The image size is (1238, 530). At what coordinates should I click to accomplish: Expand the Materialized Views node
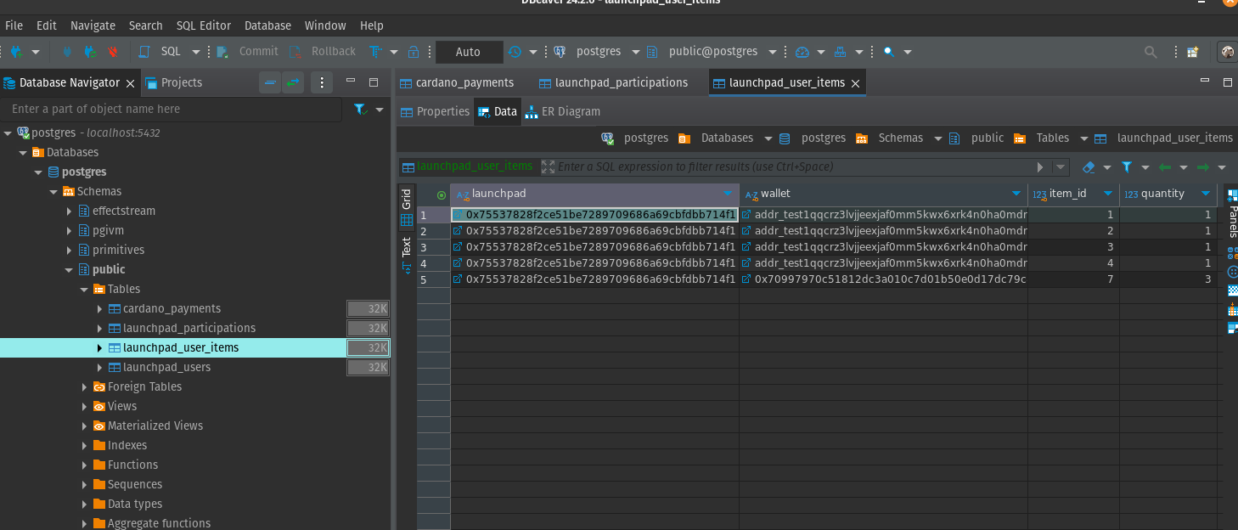84,426
